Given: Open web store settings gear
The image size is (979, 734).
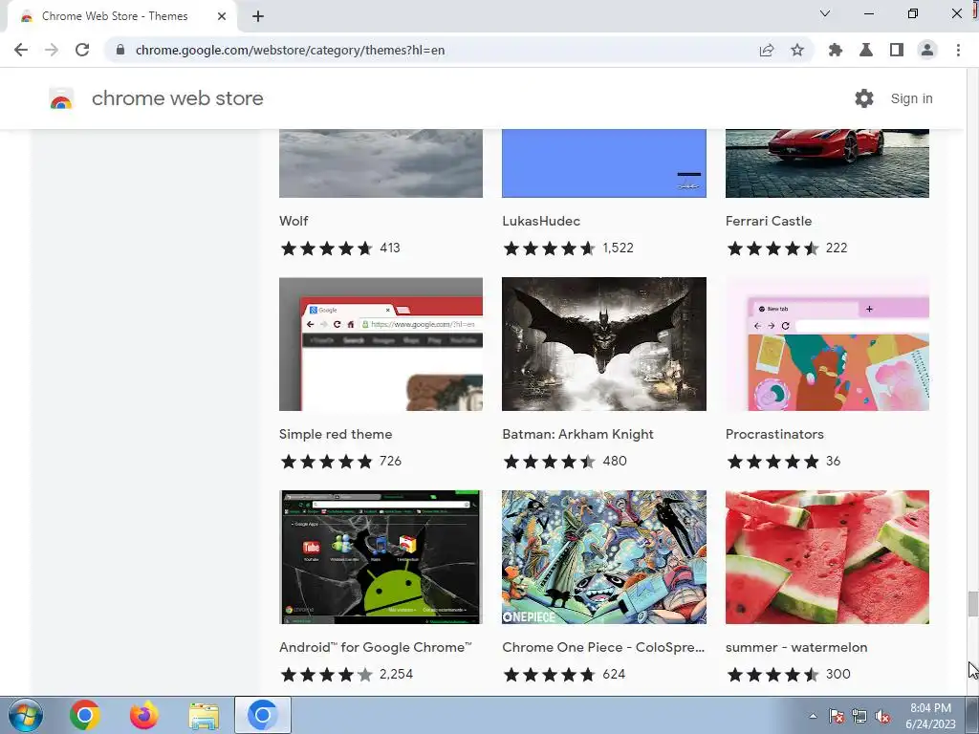Looking at the screenshot, I should (x=864, y=98).
